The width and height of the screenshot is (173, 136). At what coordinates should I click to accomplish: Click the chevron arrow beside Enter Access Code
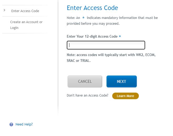[x=4, y=10]
